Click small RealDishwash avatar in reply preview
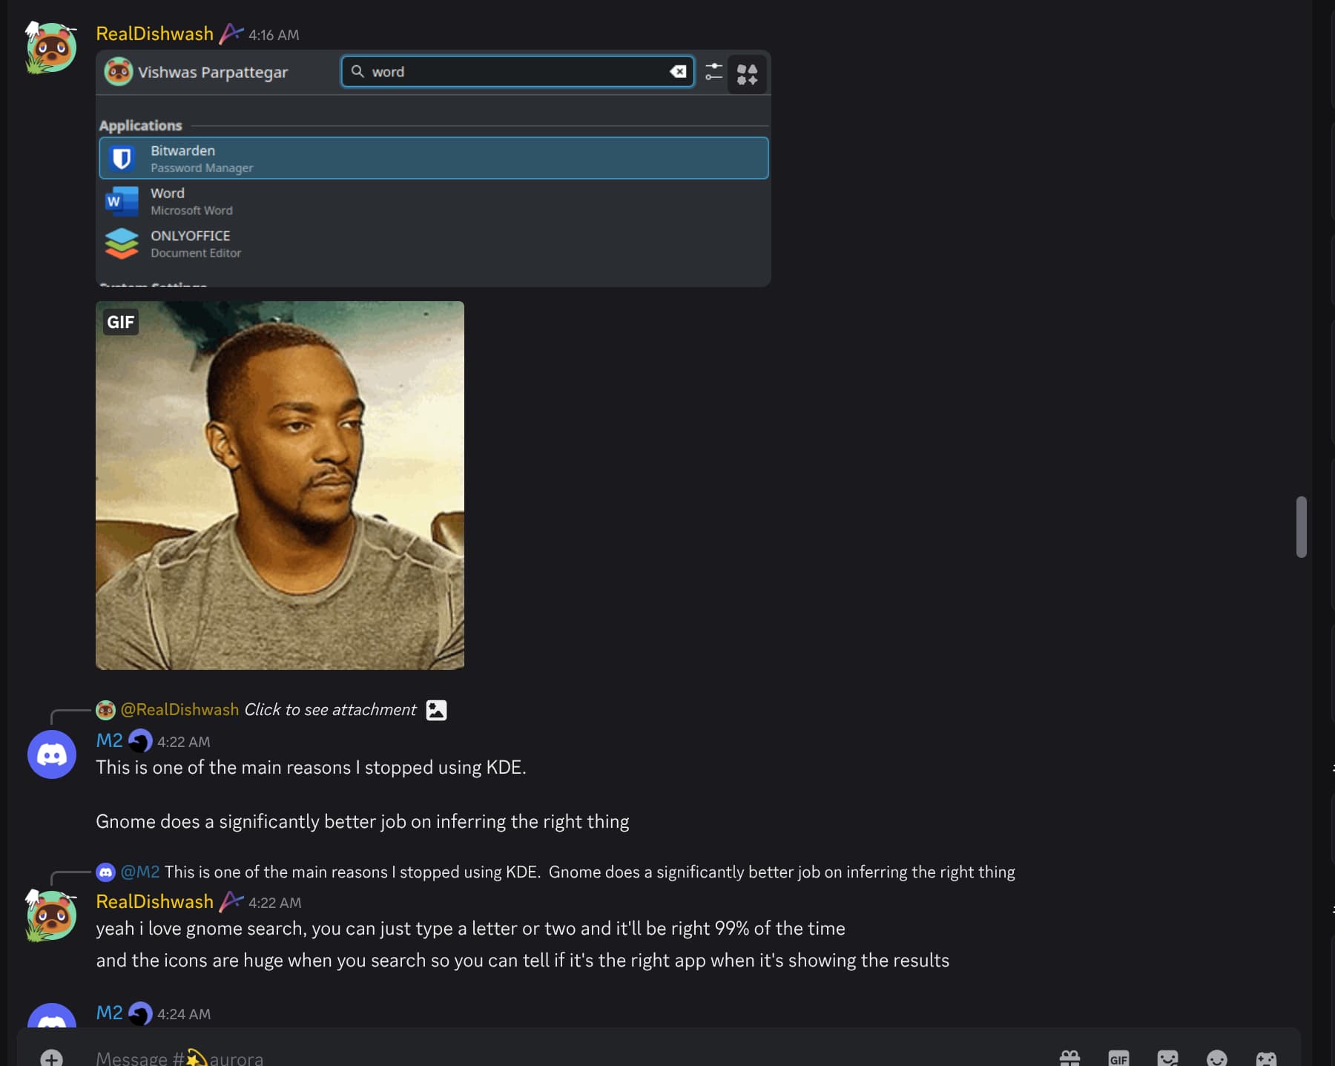This screenshot has width=1335, height=1066. (106, 710)
